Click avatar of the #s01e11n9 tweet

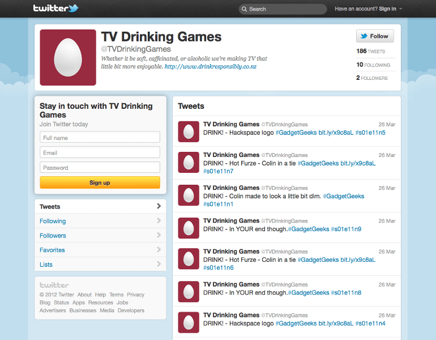pyautogui.click(x=189, y=228)
